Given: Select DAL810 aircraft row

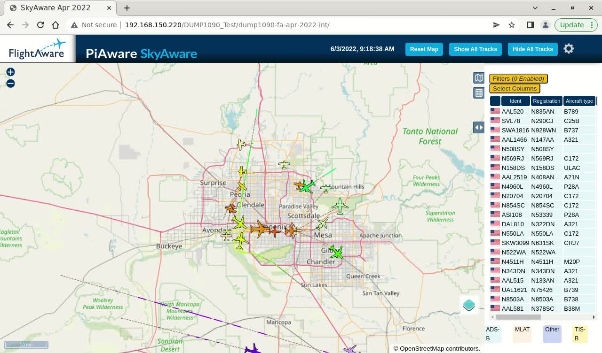Looking at the screenshot, I should pos(543,224).
